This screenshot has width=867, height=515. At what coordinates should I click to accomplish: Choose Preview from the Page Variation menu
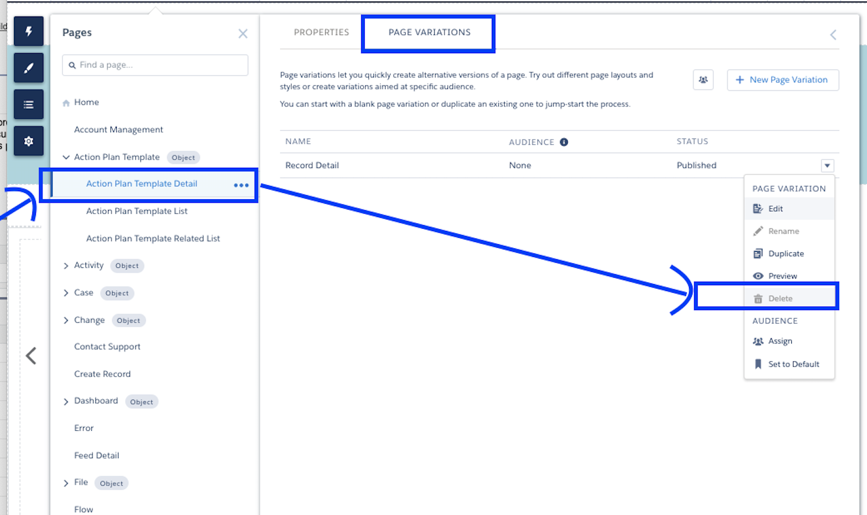pyautogui.click(x=790, y=276)
